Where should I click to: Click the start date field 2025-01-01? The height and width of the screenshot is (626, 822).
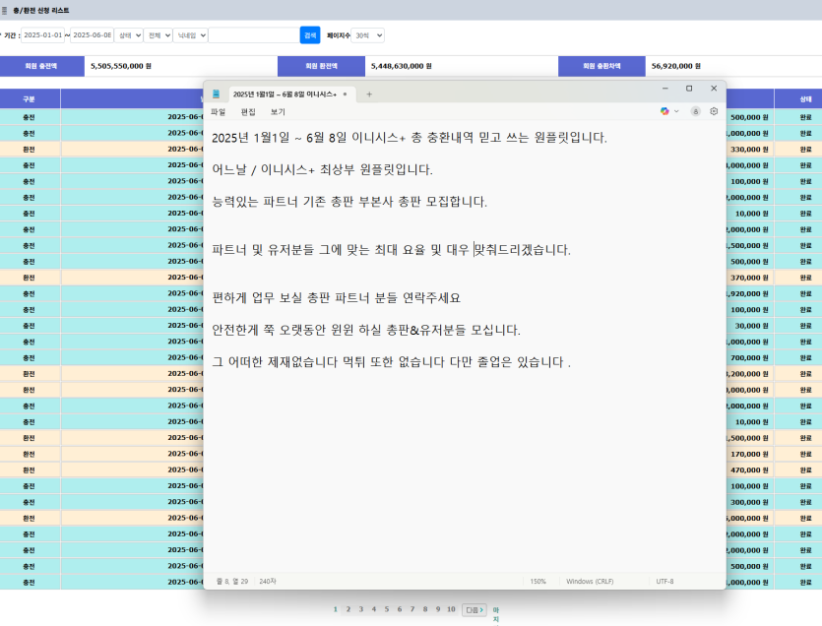click(x=43, y=35)
